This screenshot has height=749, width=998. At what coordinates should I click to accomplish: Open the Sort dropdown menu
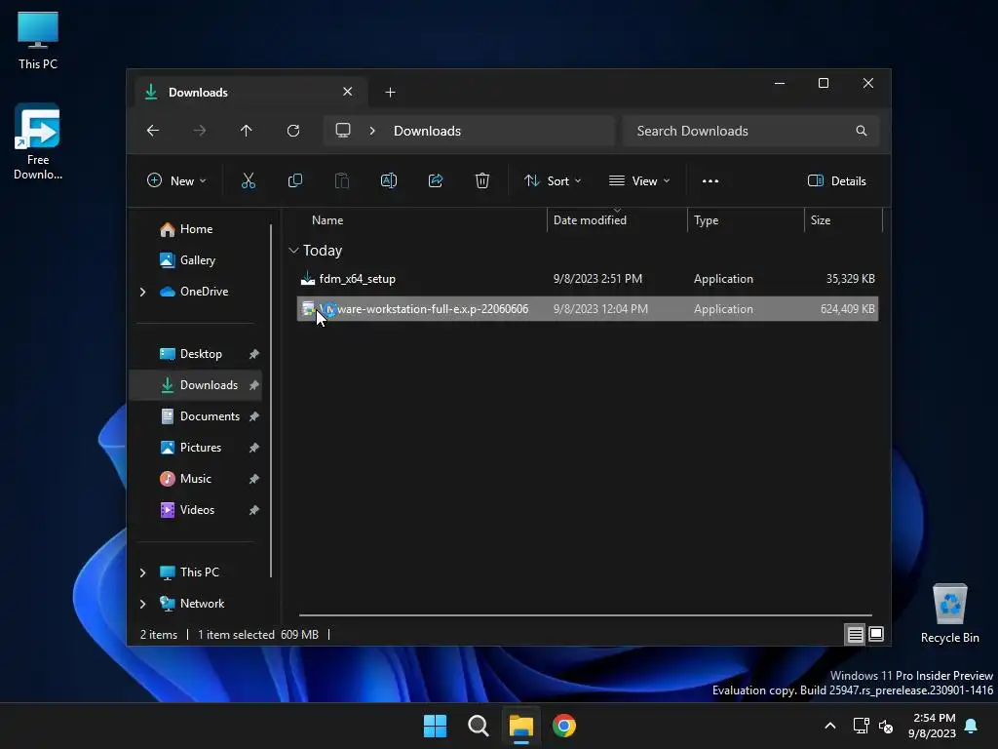tap(553, 180)
